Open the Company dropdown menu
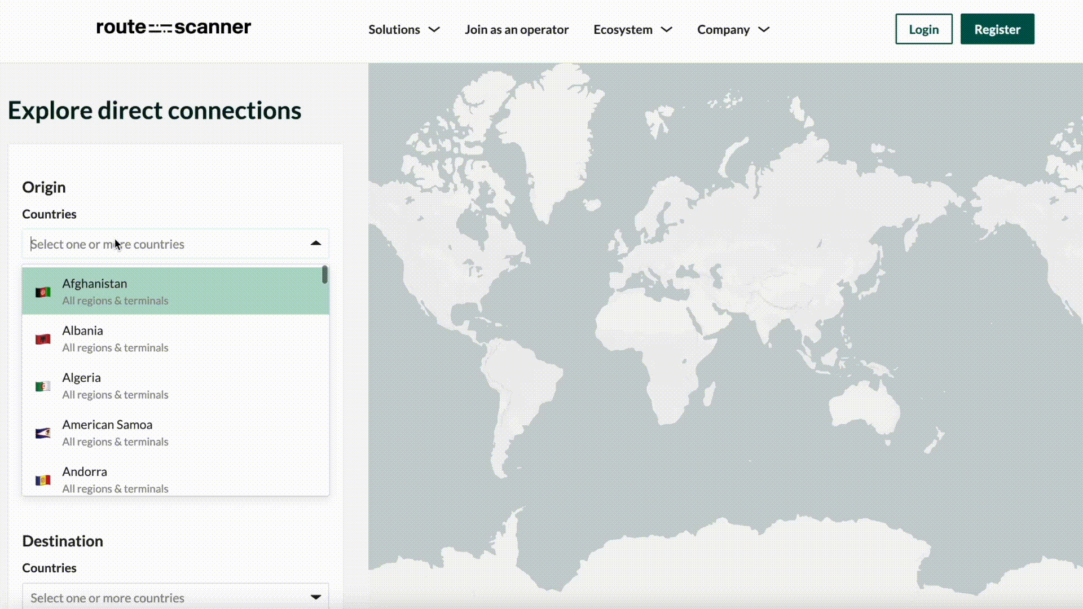This screenshot has height=609, width=1083. pos(733,29)
